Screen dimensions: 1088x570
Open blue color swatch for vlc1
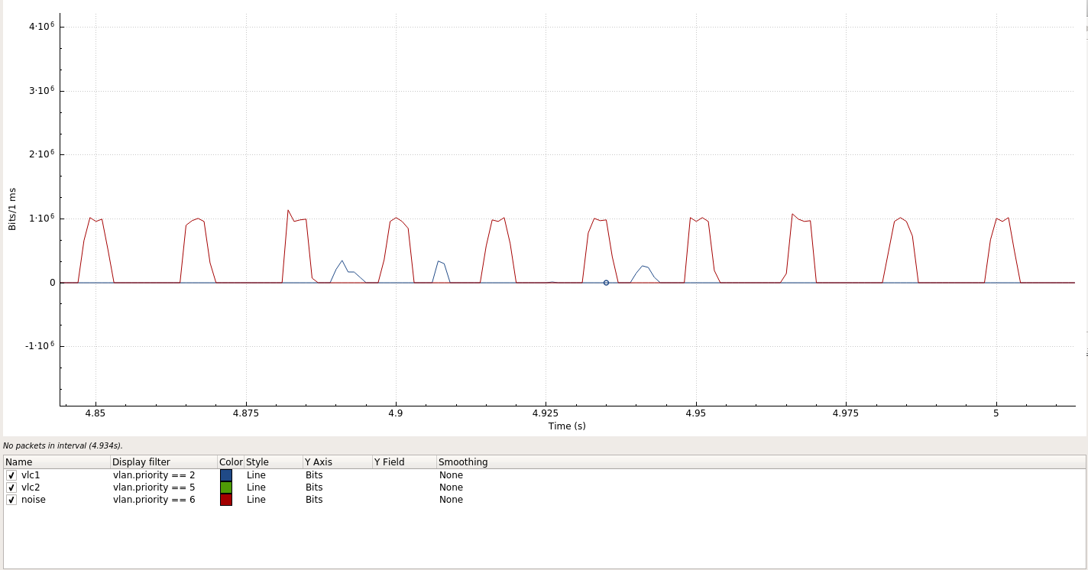(226, 475)
